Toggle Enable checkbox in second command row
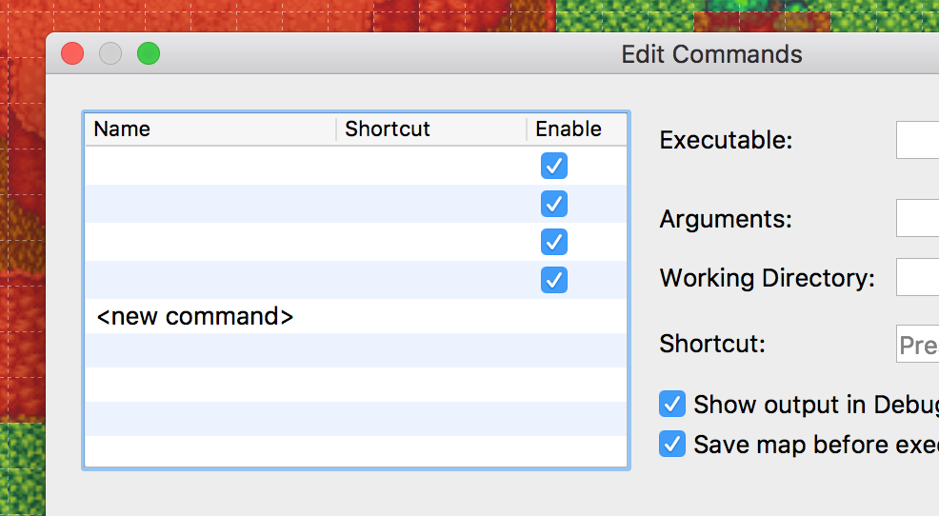The height and width of the screenshot is (516, 939). (554, 204)
